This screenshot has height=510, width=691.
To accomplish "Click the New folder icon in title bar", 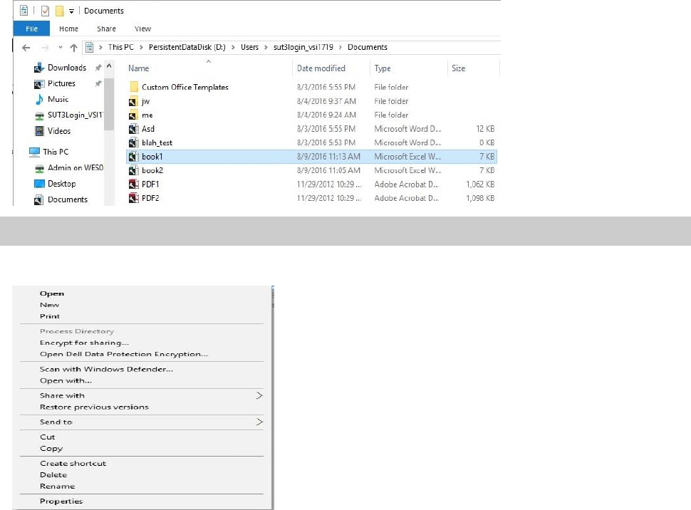I will [60, 11].
